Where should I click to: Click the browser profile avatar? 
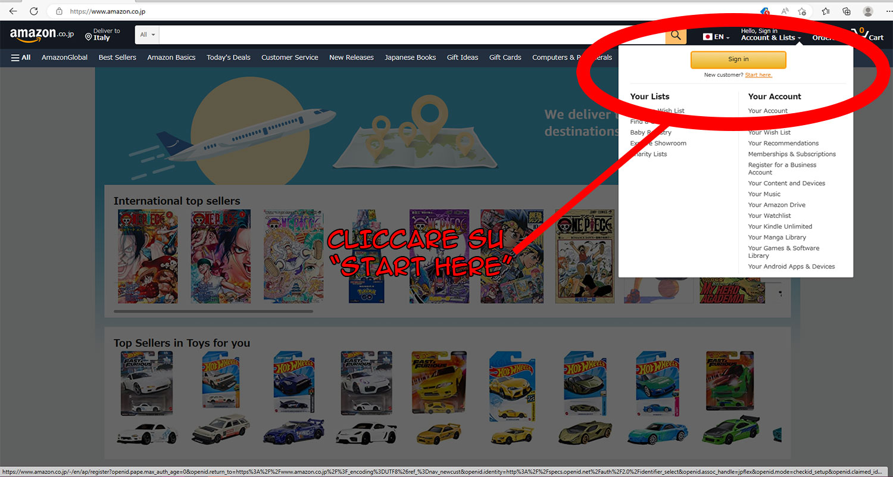(x=868, y=11)
